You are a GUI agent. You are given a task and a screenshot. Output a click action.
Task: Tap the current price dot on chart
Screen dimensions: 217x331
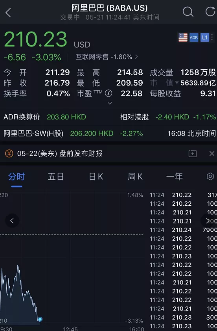40,319
